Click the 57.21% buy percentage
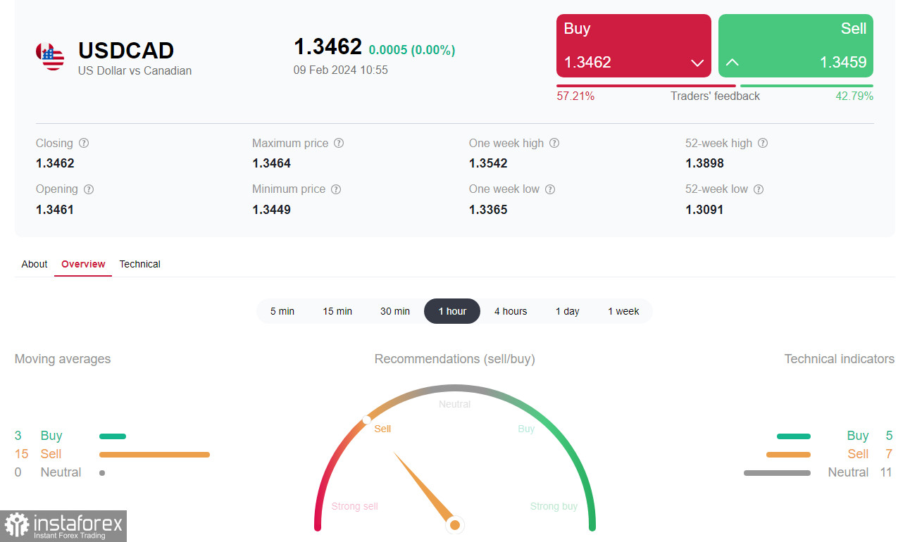 (x=575, y=96)
